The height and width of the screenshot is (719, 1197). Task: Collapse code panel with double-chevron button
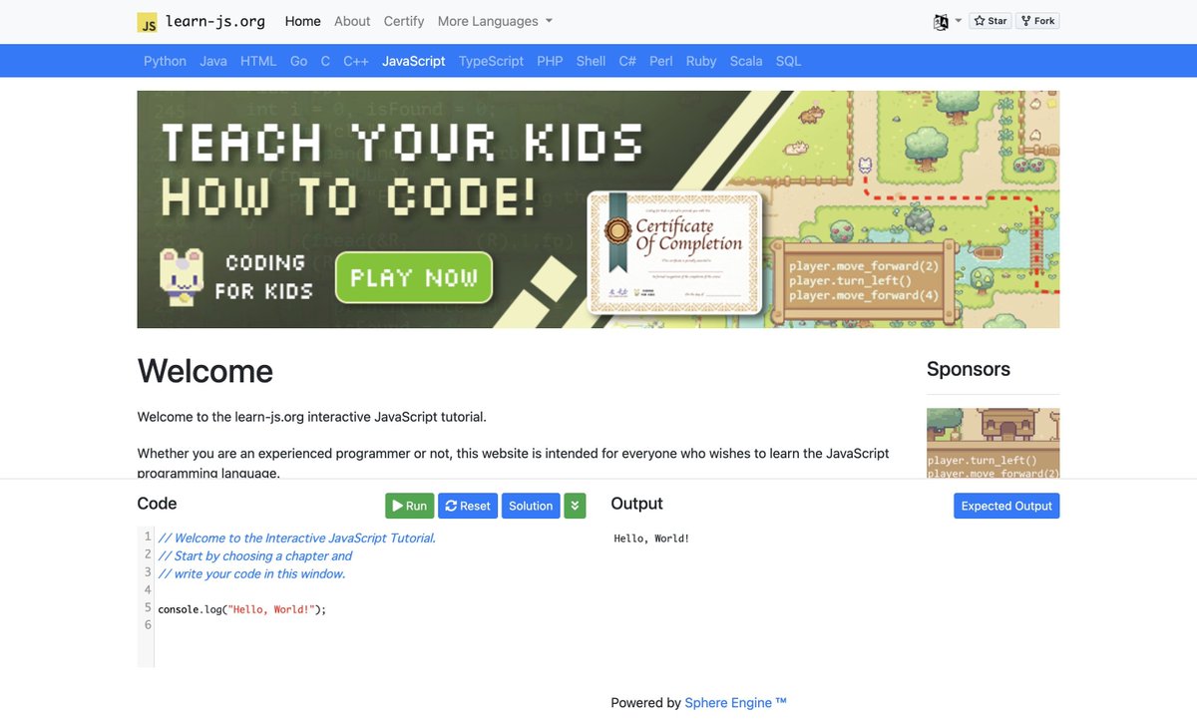[575, 506]
